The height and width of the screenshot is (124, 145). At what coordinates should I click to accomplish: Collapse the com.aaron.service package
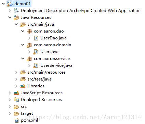[23, 59]
